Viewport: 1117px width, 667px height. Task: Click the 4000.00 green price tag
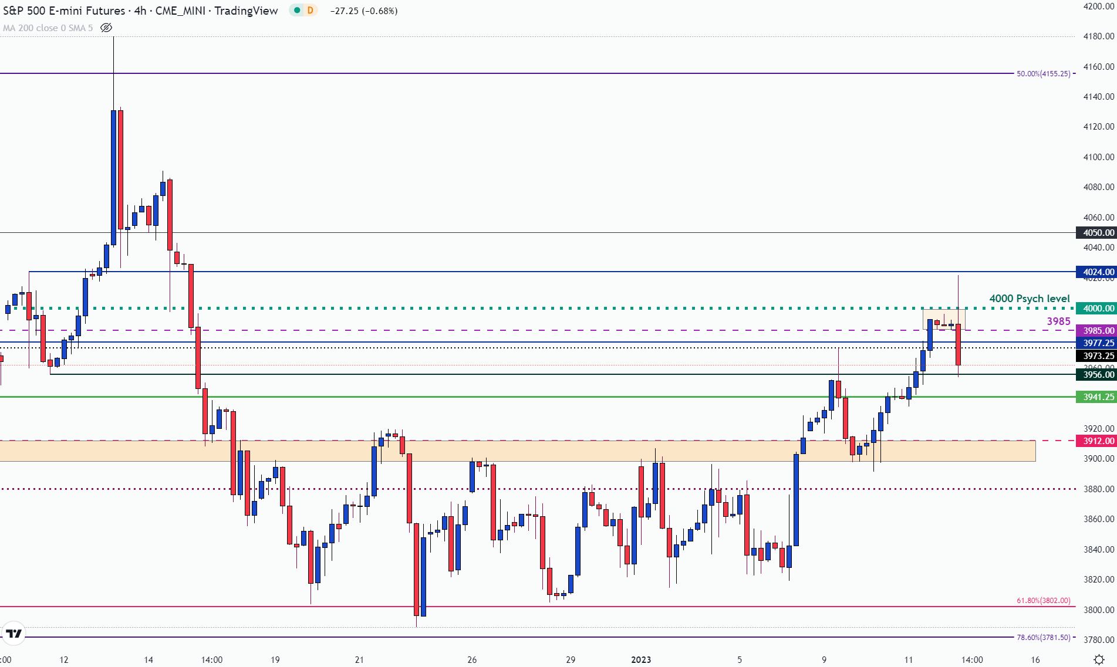pos(1096,308)
